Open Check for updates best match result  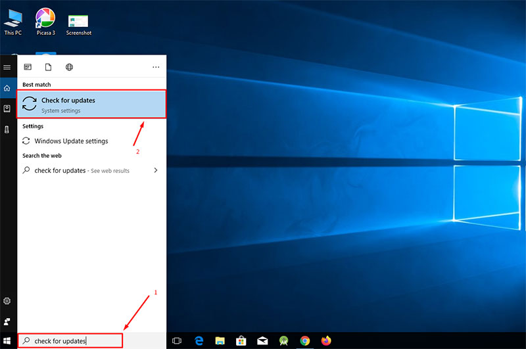click(x=91, y=105)
